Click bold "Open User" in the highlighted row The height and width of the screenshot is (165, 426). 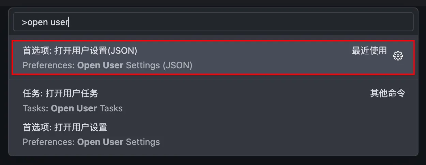tap(100, 65)
